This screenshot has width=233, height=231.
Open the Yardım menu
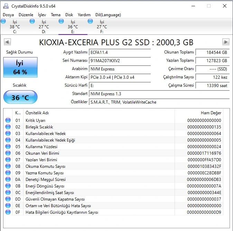(84, 15)
